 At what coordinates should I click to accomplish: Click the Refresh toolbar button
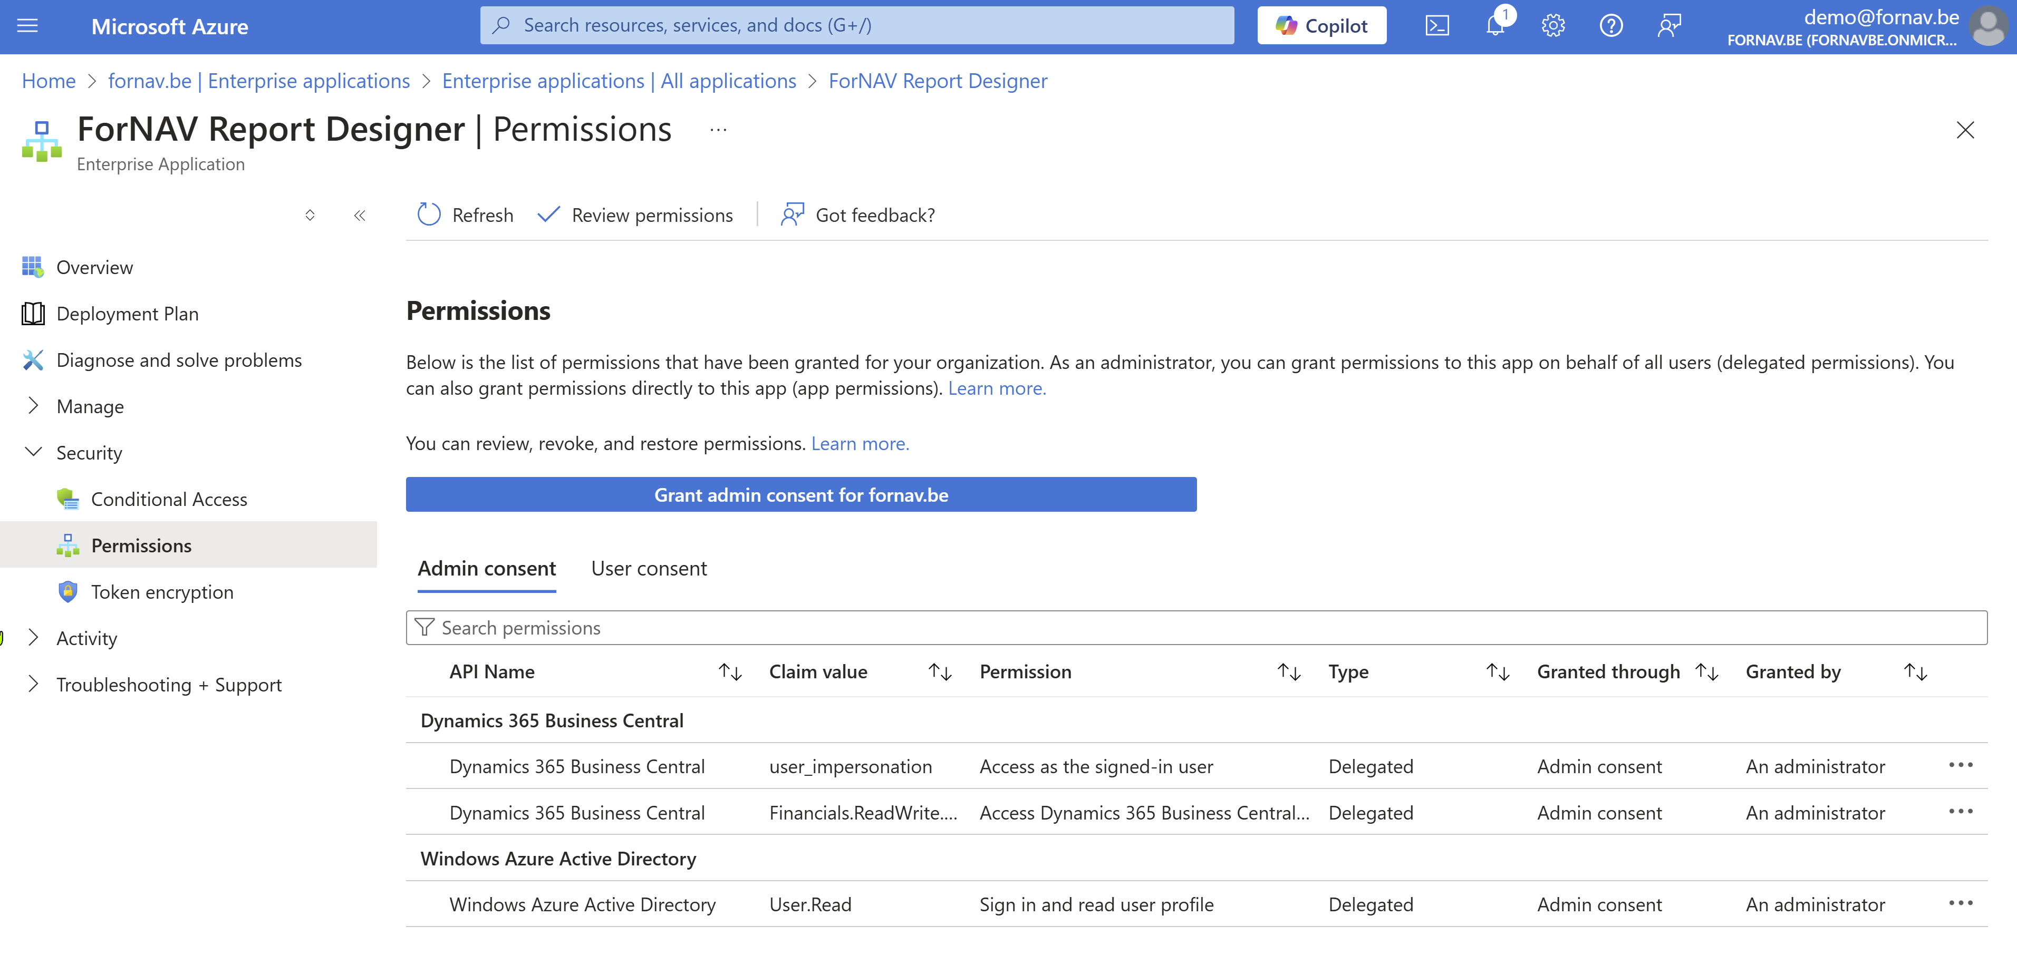(x=465, y=215)
